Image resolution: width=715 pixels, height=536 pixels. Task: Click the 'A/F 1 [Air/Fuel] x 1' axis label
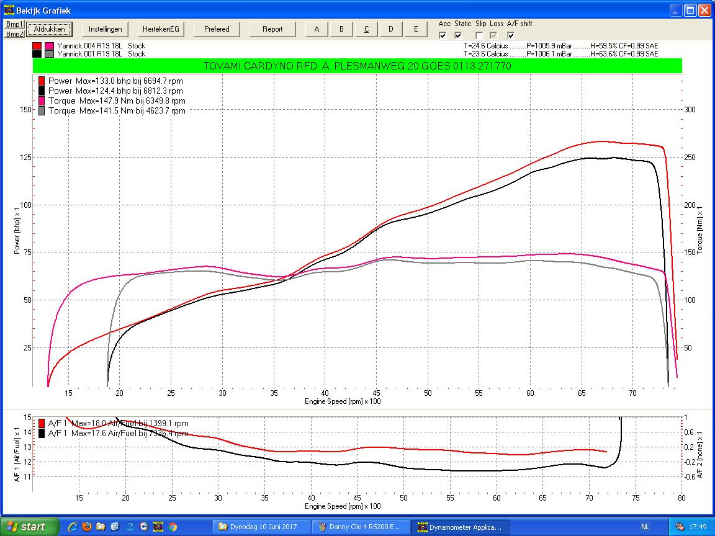click(17, 454)
